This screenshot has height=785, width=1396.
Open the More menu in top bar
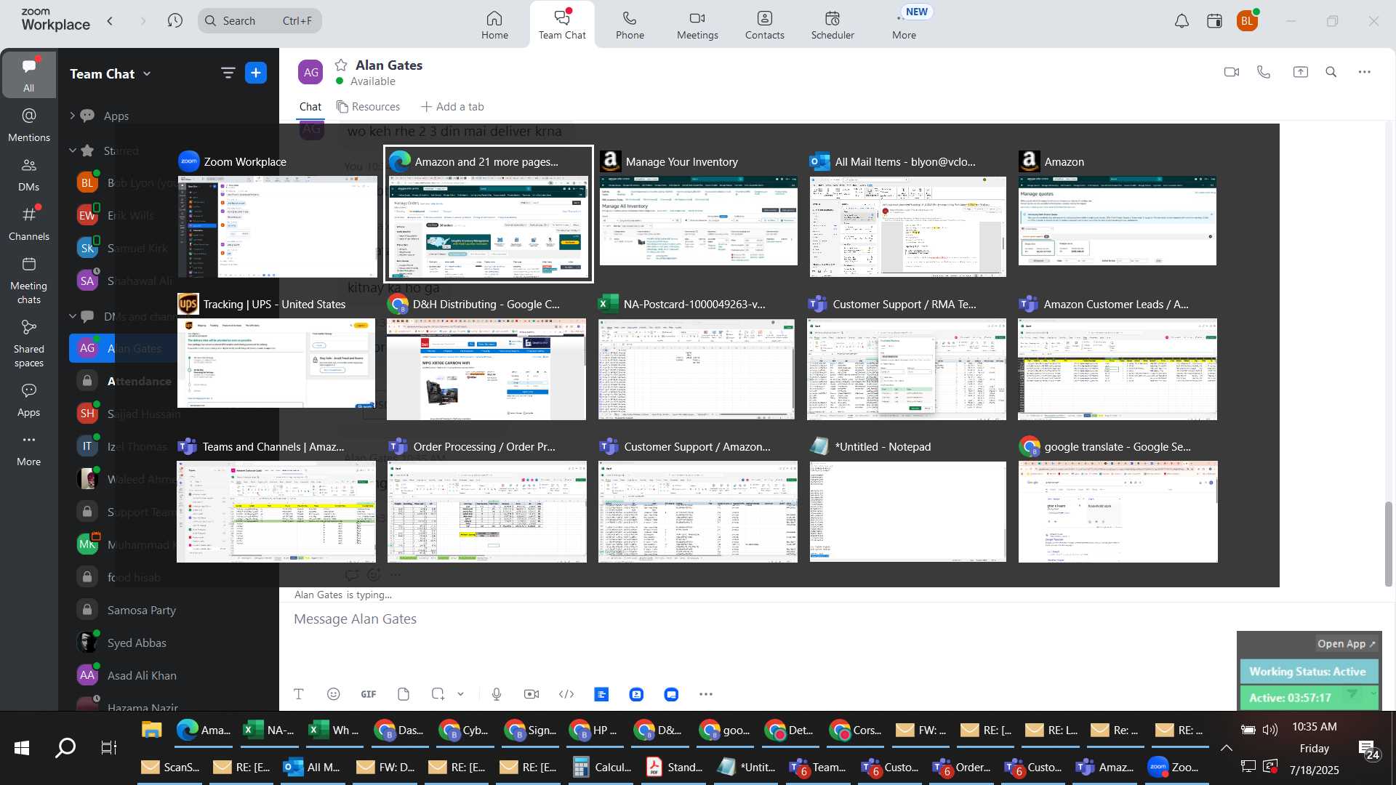[904, 25]
